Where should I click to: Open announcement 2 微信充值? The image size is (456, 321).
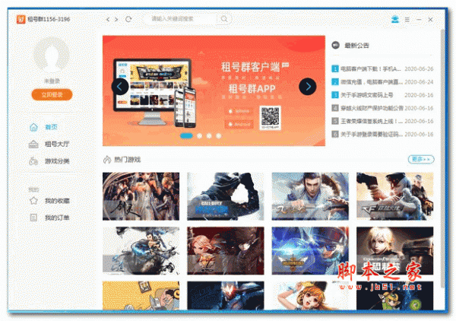coord(382,82)
